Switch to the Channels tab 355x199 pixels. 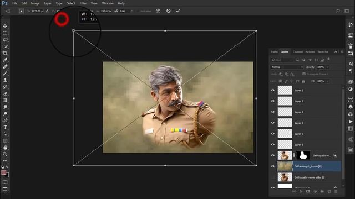pyautogui.click(x=298, y=51)
